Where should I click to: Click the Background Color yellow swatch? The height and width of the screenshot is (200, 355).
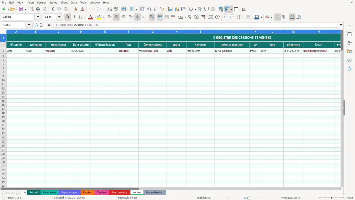click(99, 17)
